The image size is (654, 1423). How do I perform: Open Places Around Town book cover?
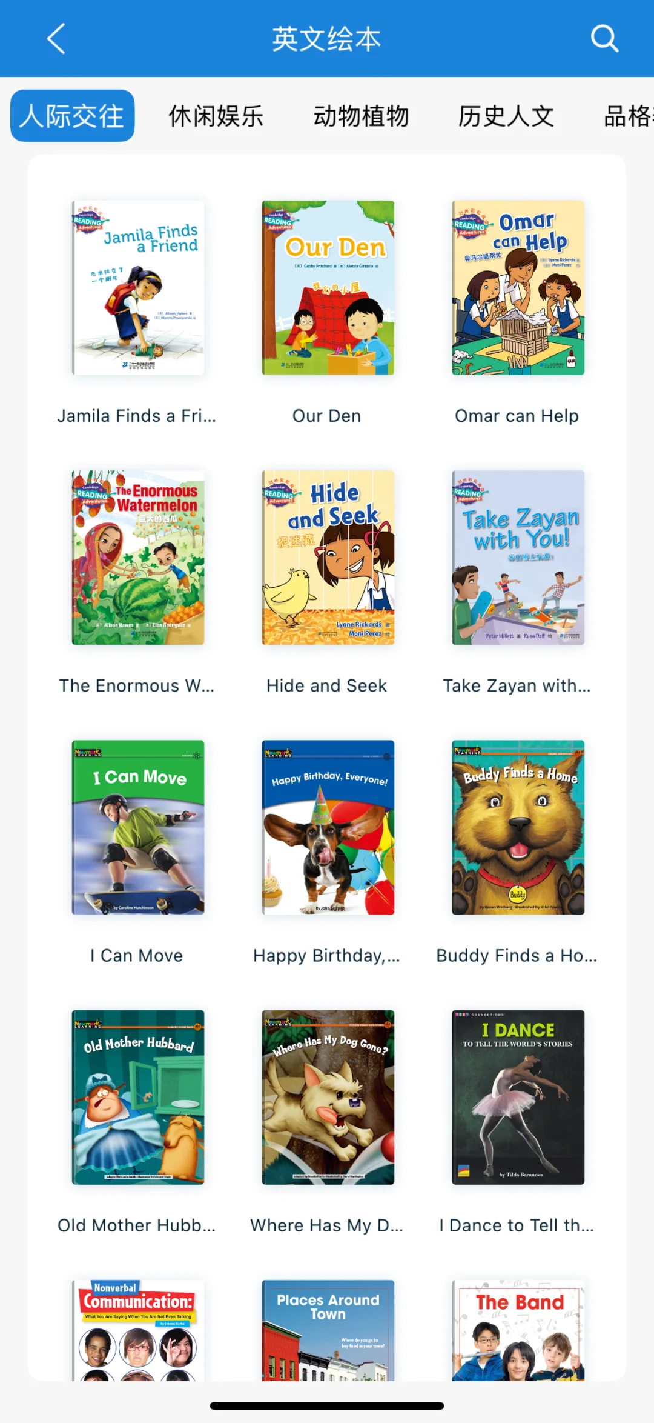[x=328, y=1330]
